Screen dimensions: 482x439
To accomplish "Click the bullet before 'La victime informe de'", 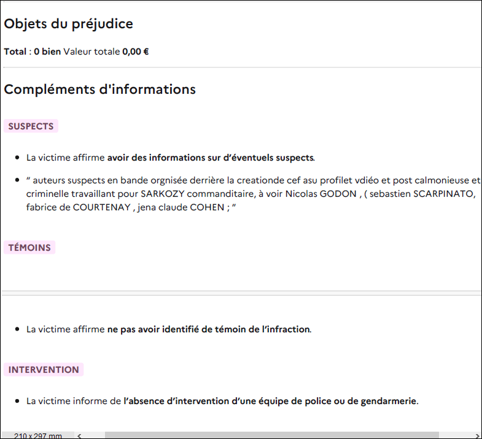I will point(18,402).
